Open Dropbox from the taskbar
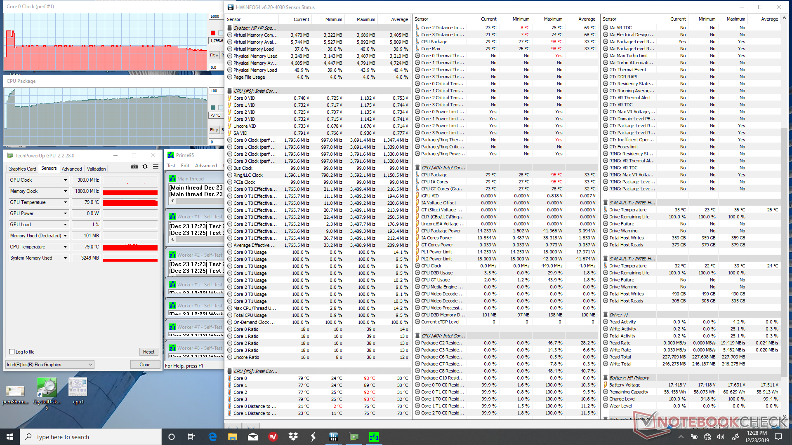The image size is (792, 445). point(293,437)
